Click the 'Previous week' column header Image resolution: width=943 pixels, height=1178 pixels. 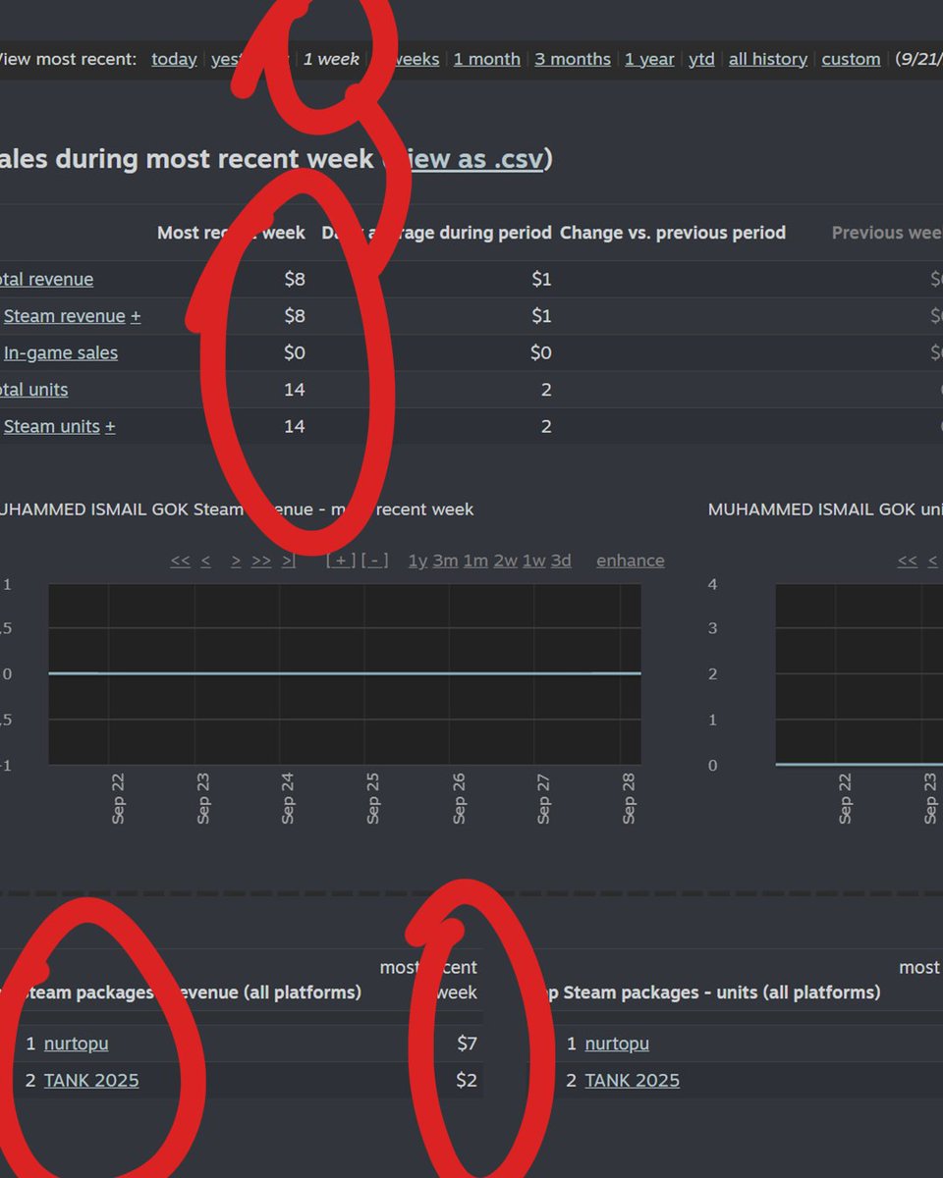(x=887, y=233)
